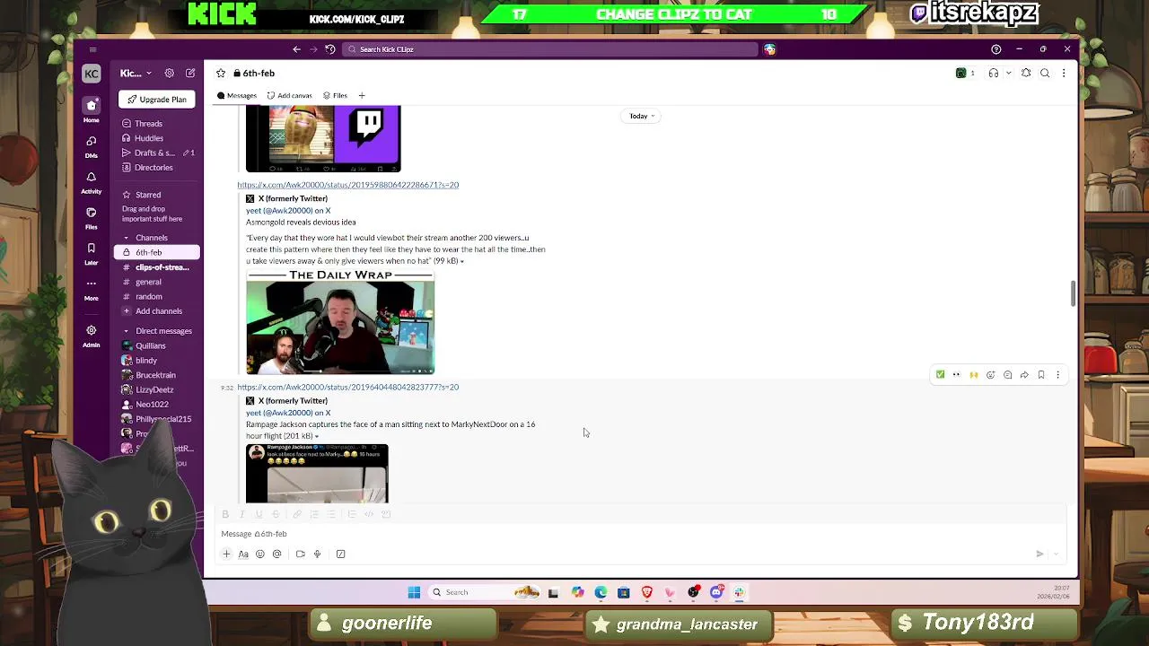
Task: Toggle strikethrough formatting in composer
Action: click(276, 514)
